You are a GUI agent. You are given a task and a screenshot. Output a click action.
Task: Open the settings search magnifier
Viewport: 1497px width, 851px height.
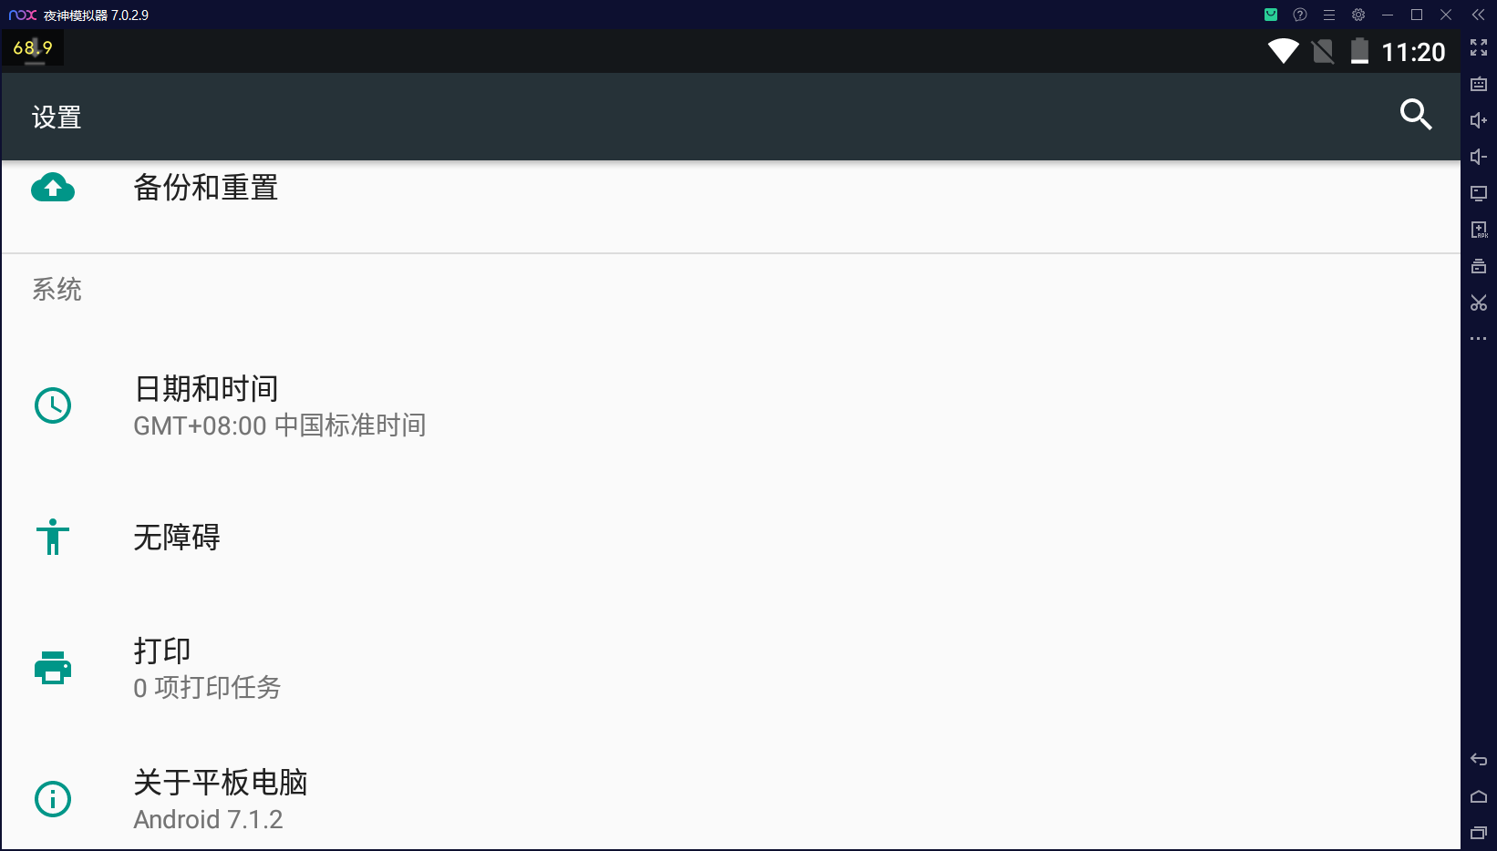click(x=1415, y=115)
